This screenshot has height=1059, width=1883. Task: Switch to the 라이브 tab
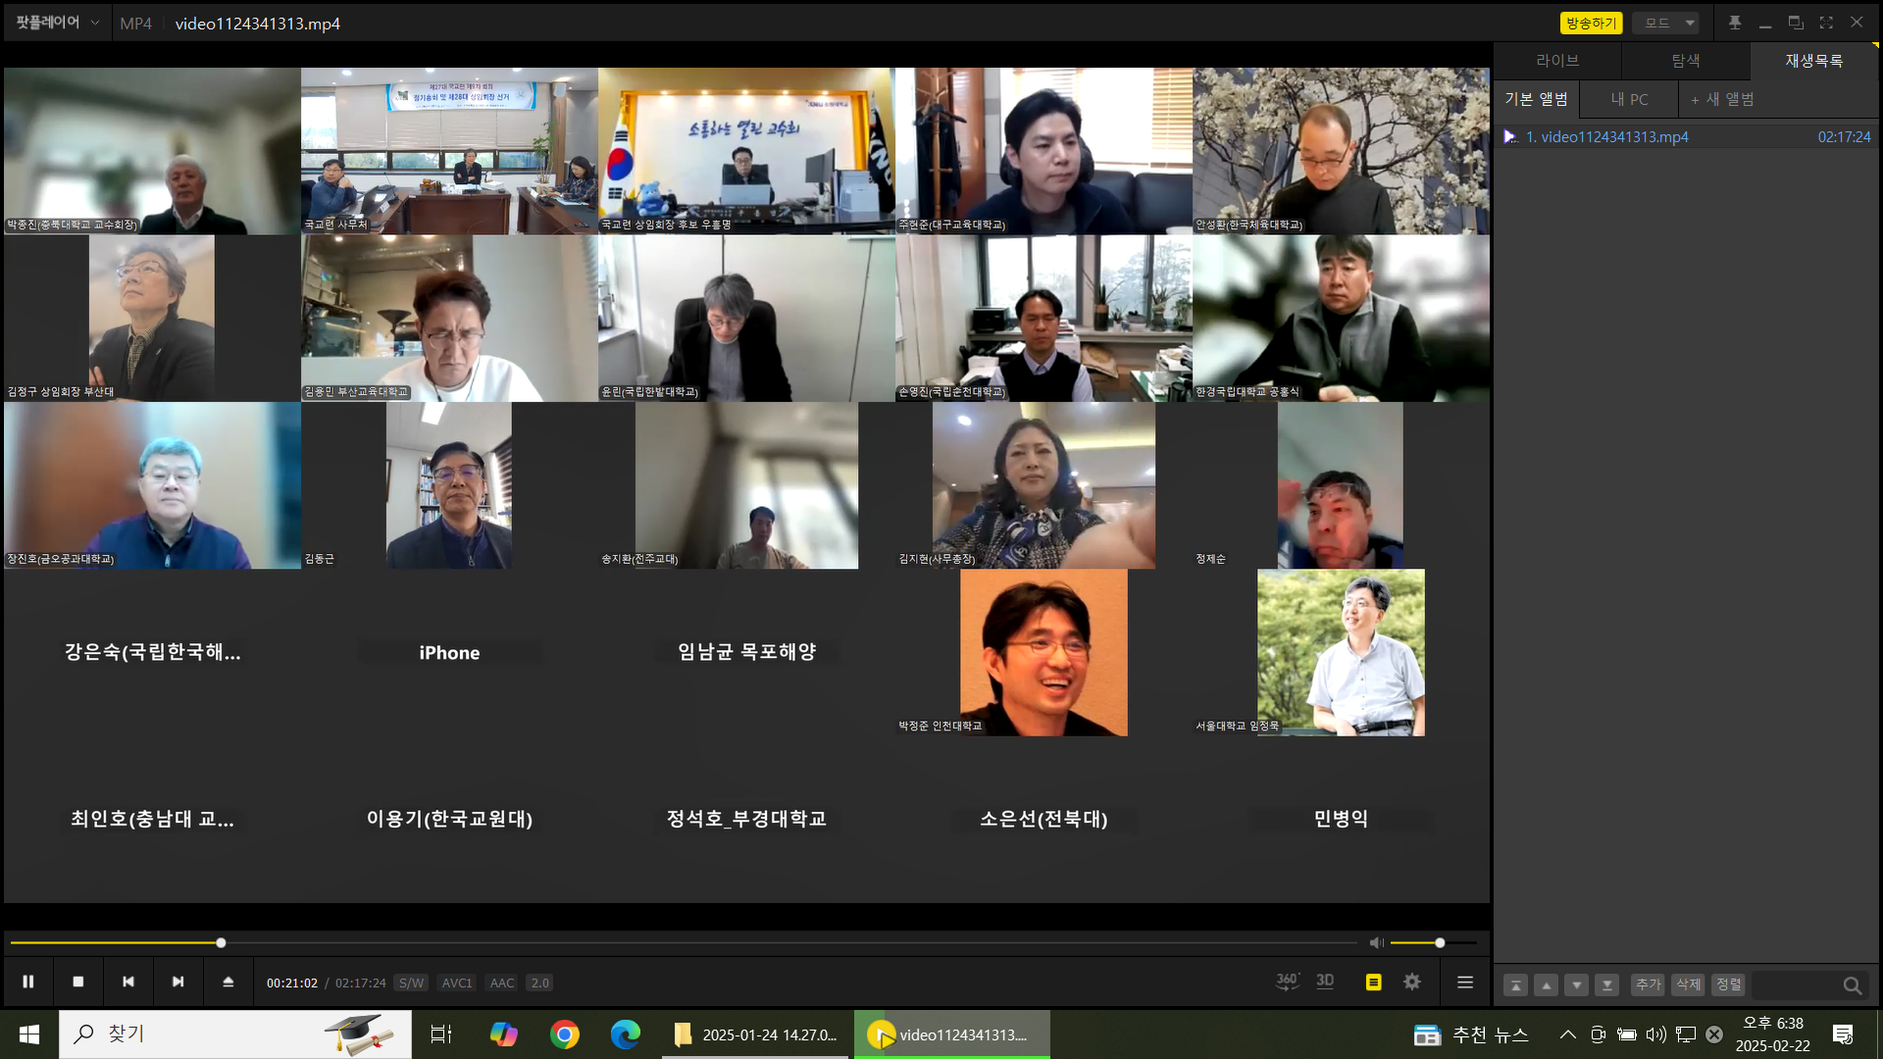[x=1557, y=61]
